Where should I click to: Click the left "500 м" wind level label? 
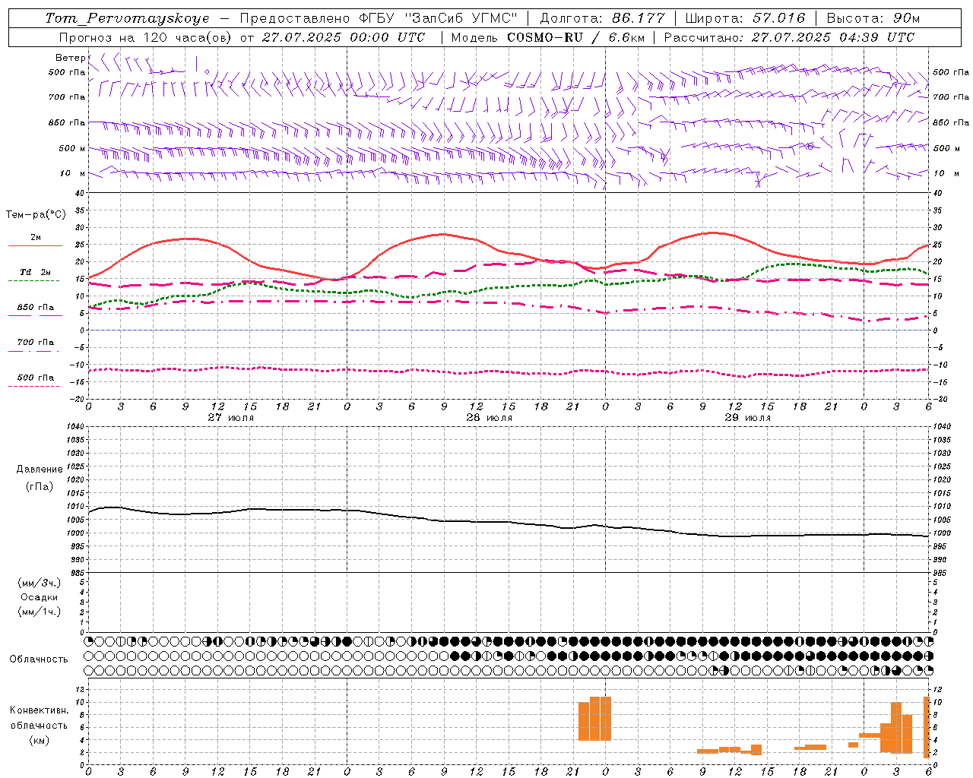[72, 148]
